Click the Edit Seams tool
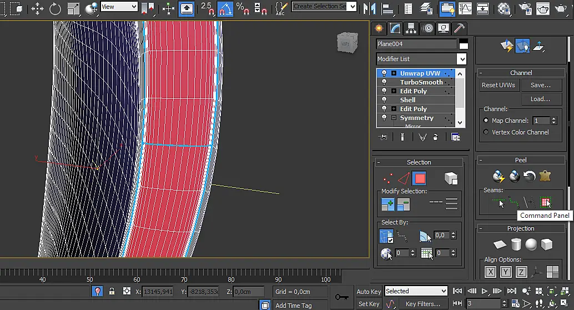 tap(499, 202)
